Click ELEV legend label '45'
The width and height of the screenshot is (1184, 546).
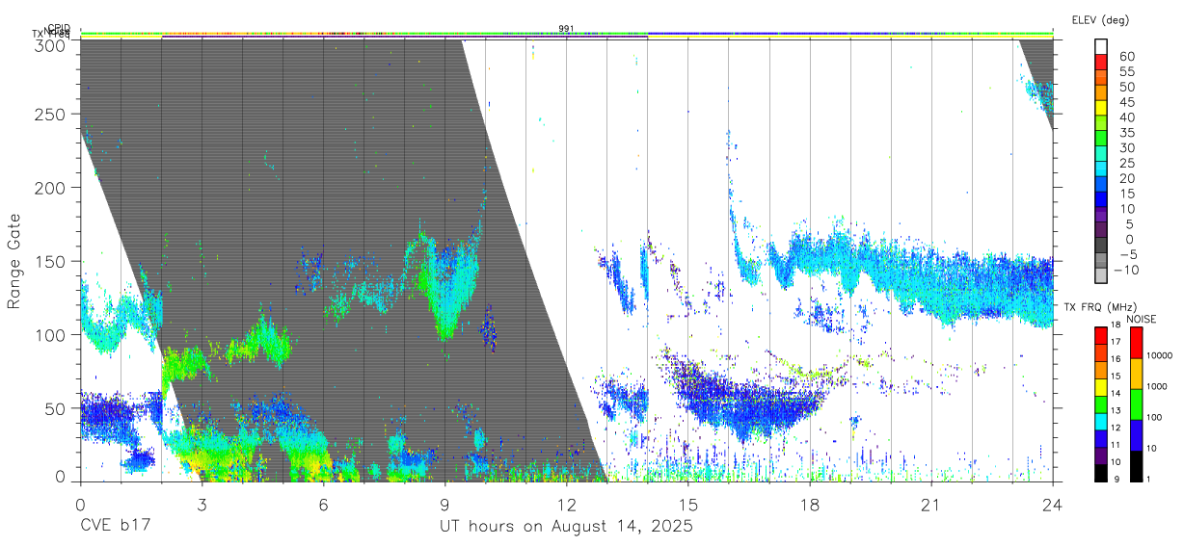[1125, 102]
